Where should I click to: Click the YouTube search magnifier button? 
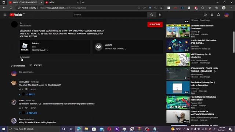coord(152,15)
